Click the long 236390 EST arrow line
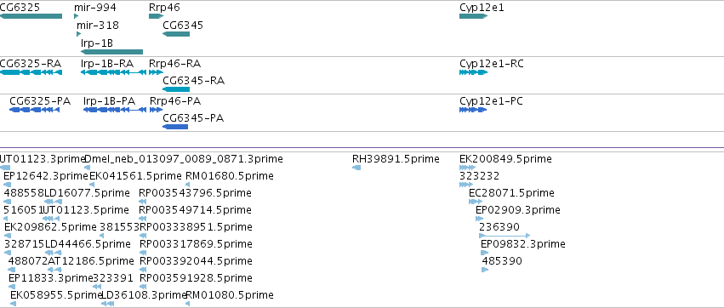The width and height of the screenshot is (724, 308). point(505,236)
